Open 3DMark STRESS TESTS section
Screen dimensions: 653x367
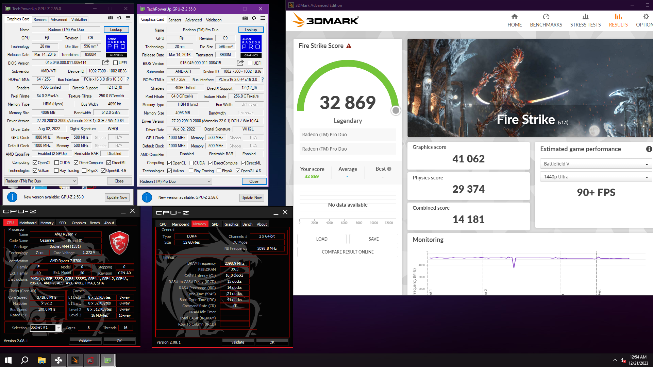tap(585, 20)
